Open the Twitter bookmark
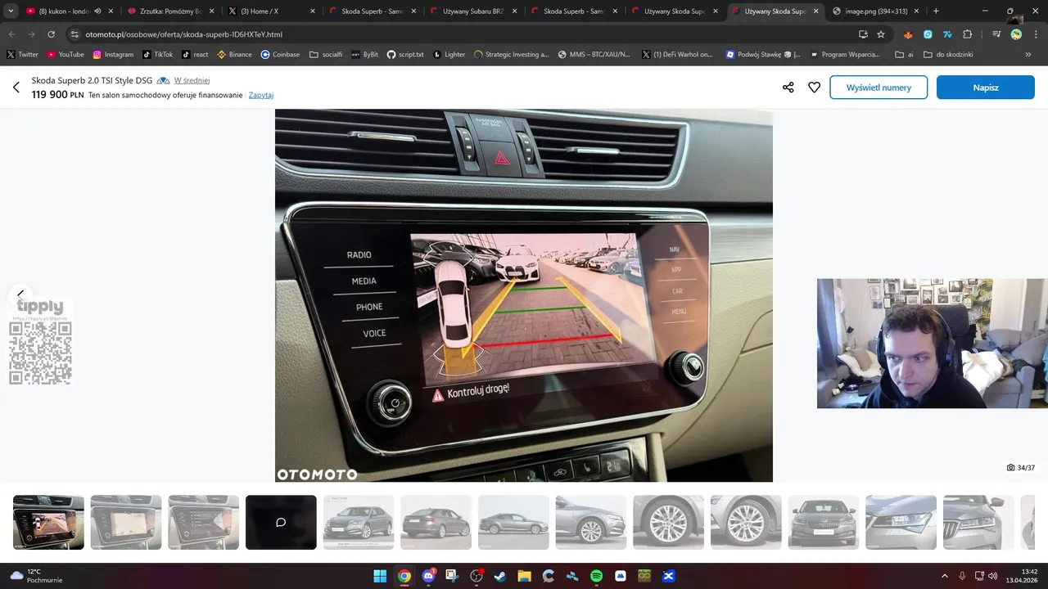The height and width of the screenshot is (589, 1048). click(x=22, y=55)
